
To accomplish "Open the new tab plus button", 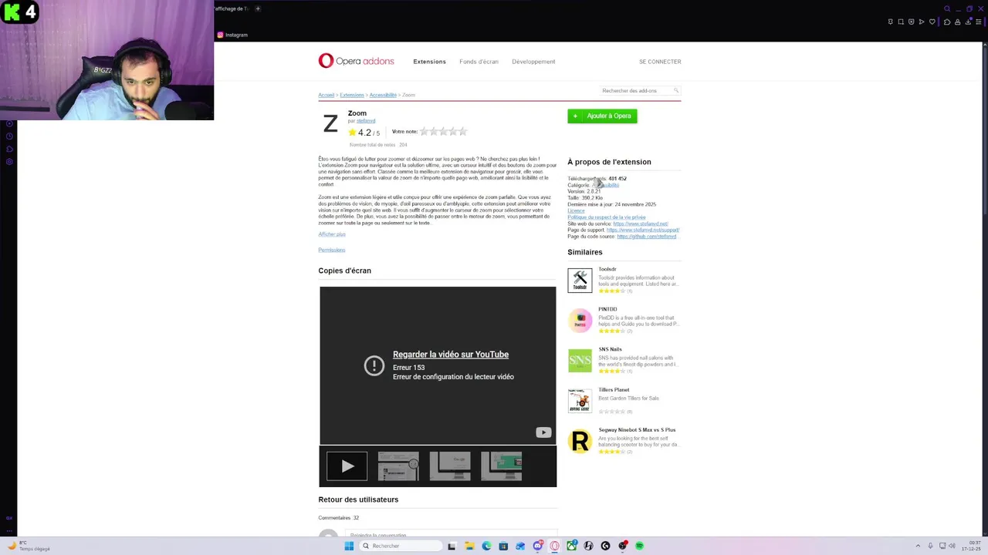I will [258, 8].
